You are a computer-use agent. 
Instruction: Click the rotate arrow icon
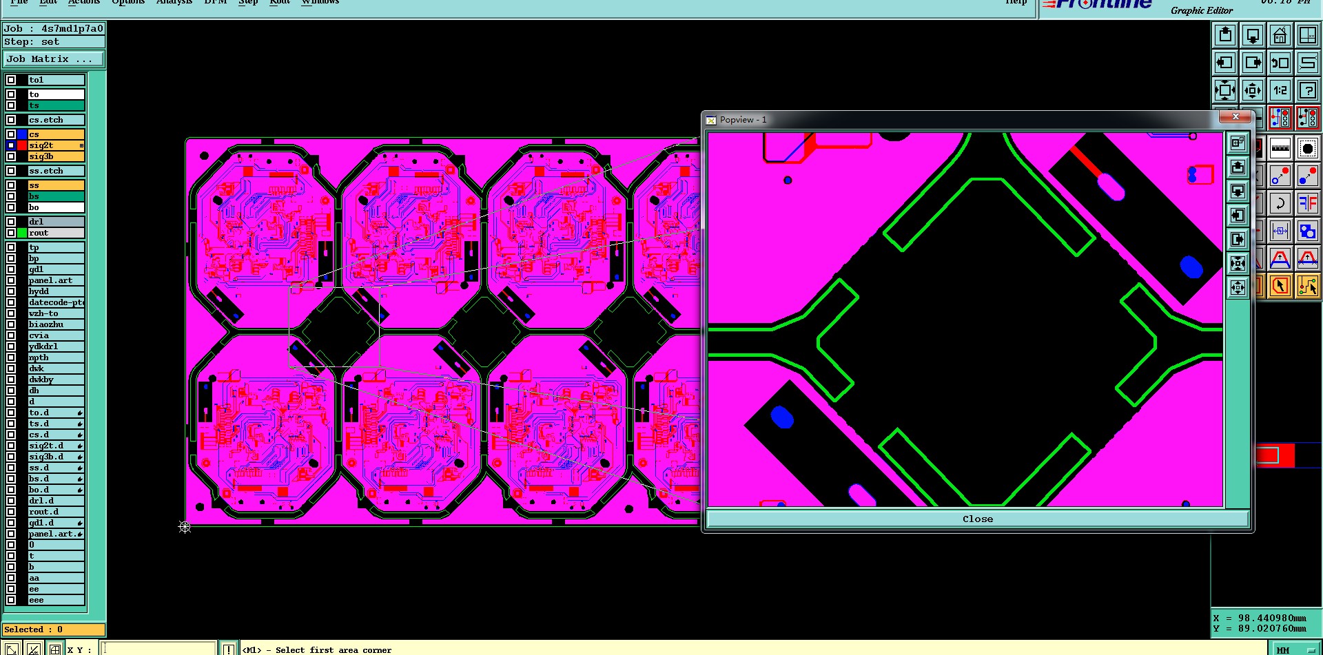point(1280,203)
